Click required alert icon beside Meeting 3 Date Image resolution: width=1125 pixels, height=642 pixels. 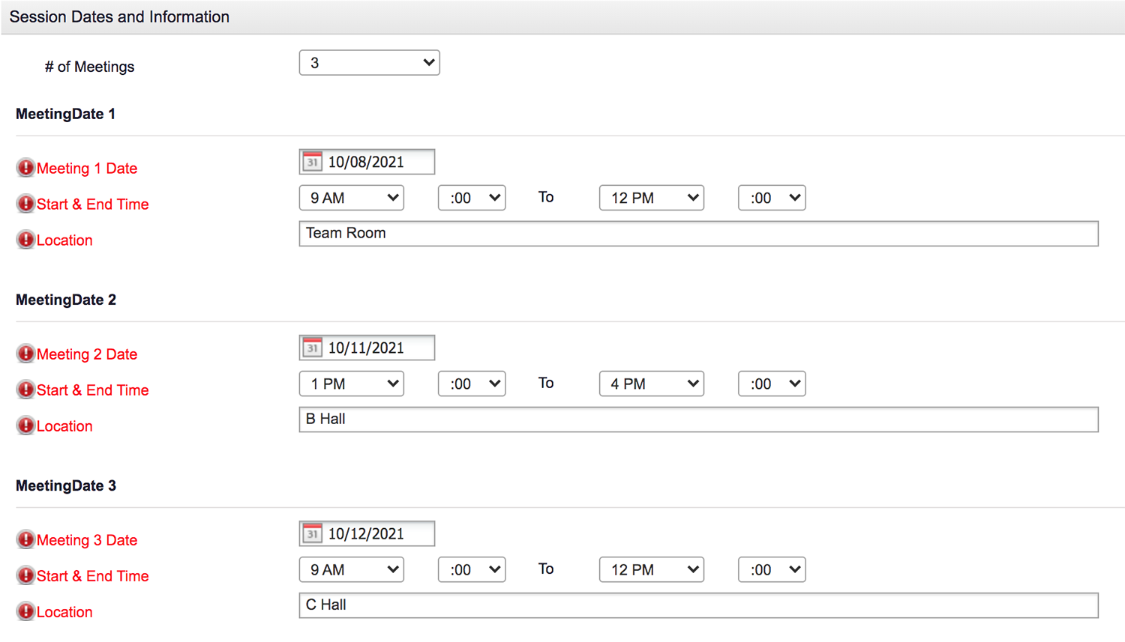25,539
